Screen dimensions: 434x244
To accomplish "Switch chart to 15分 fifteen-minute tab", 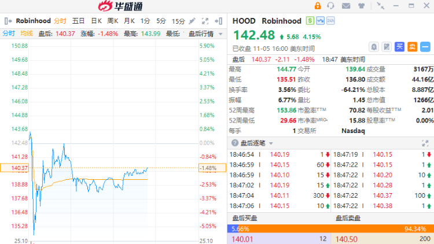I will [178, 21].
